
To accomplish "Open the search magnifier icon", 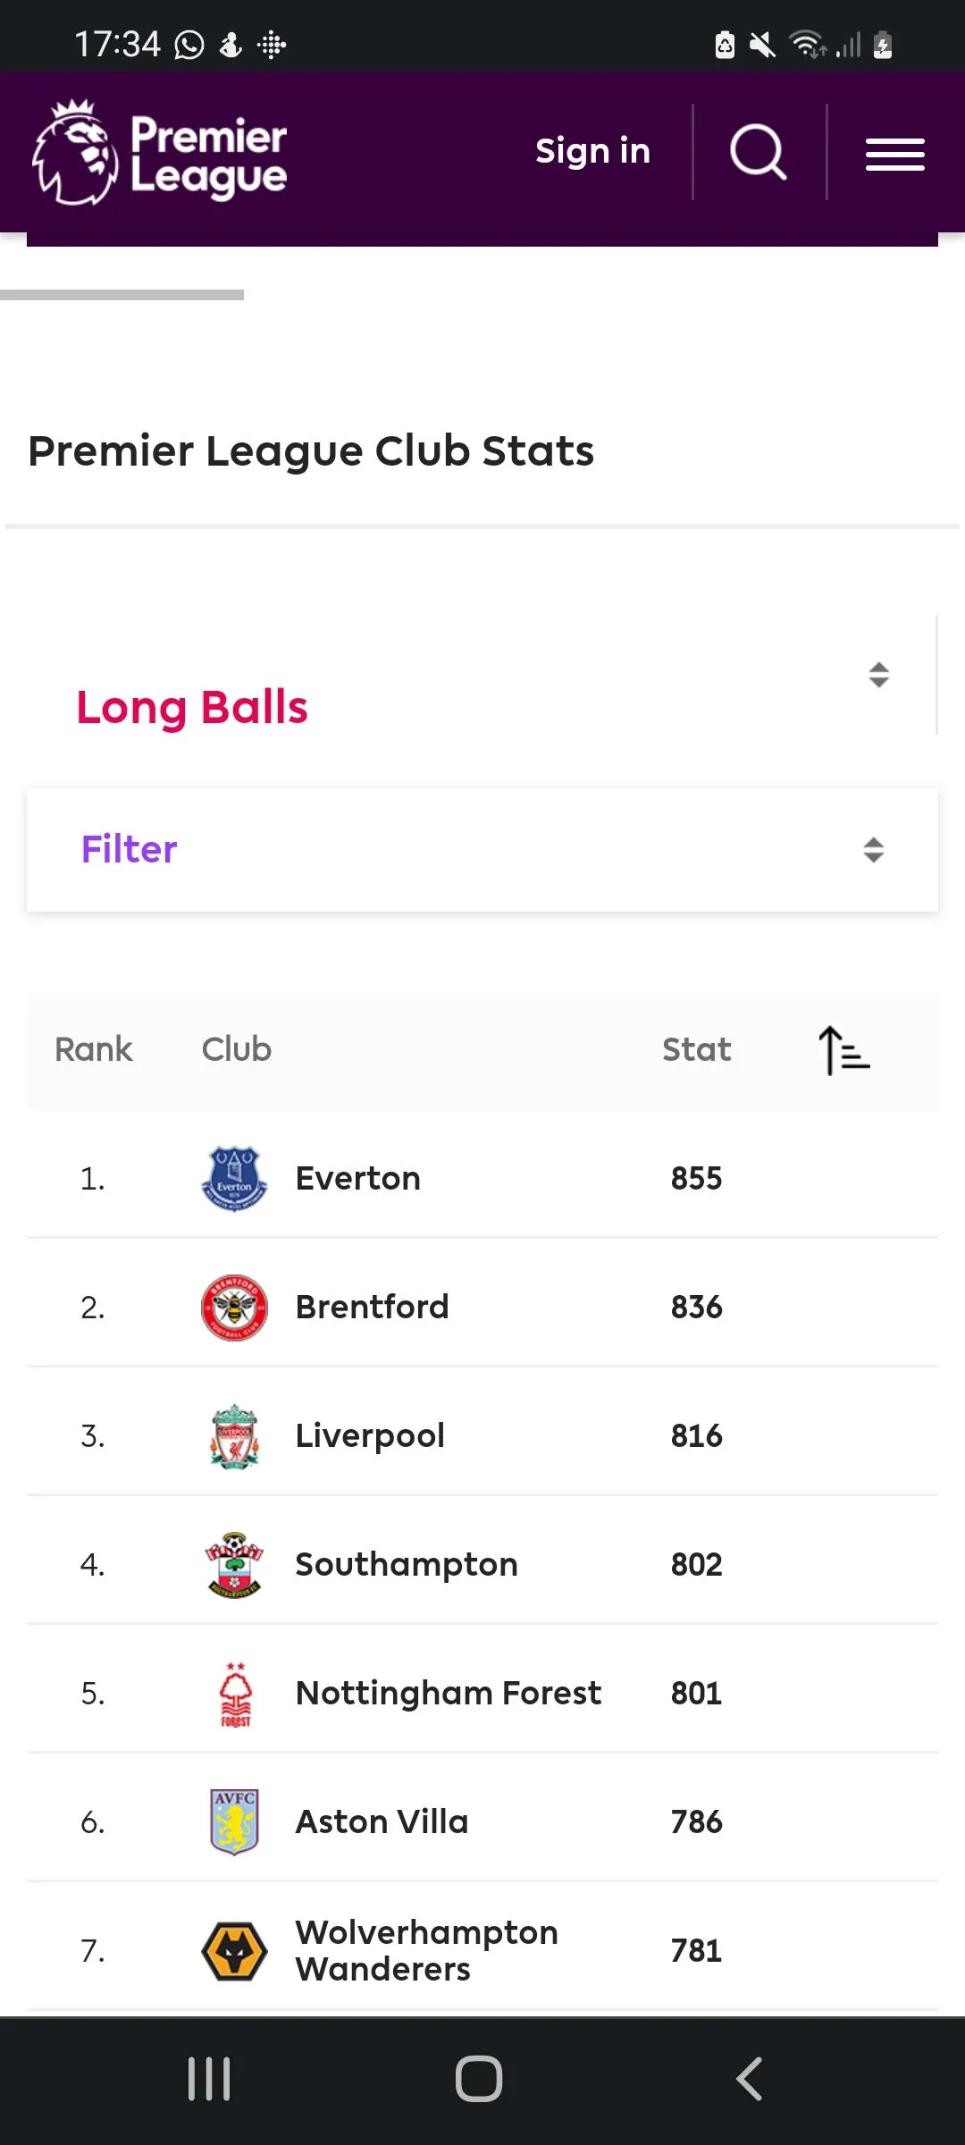I will click(x=759, y=152).
